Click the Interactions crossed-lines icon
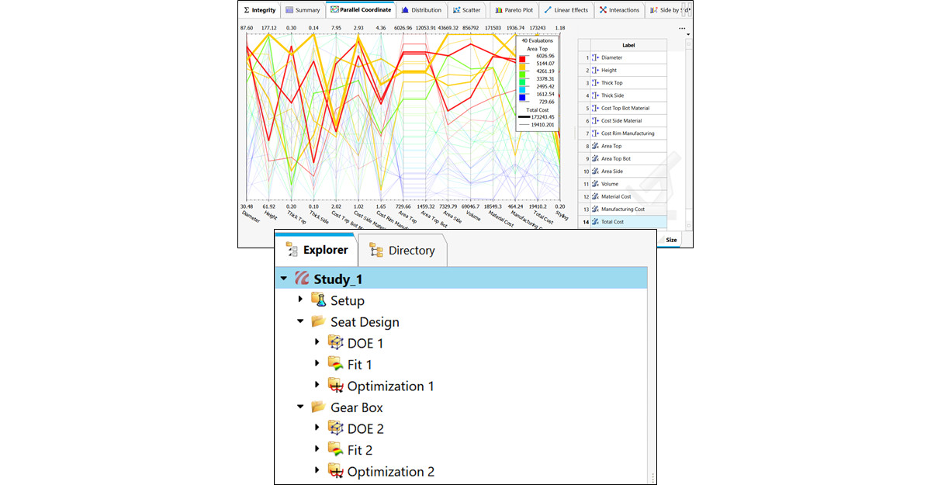Screen dimensions: 931x485 click(603, 10)
